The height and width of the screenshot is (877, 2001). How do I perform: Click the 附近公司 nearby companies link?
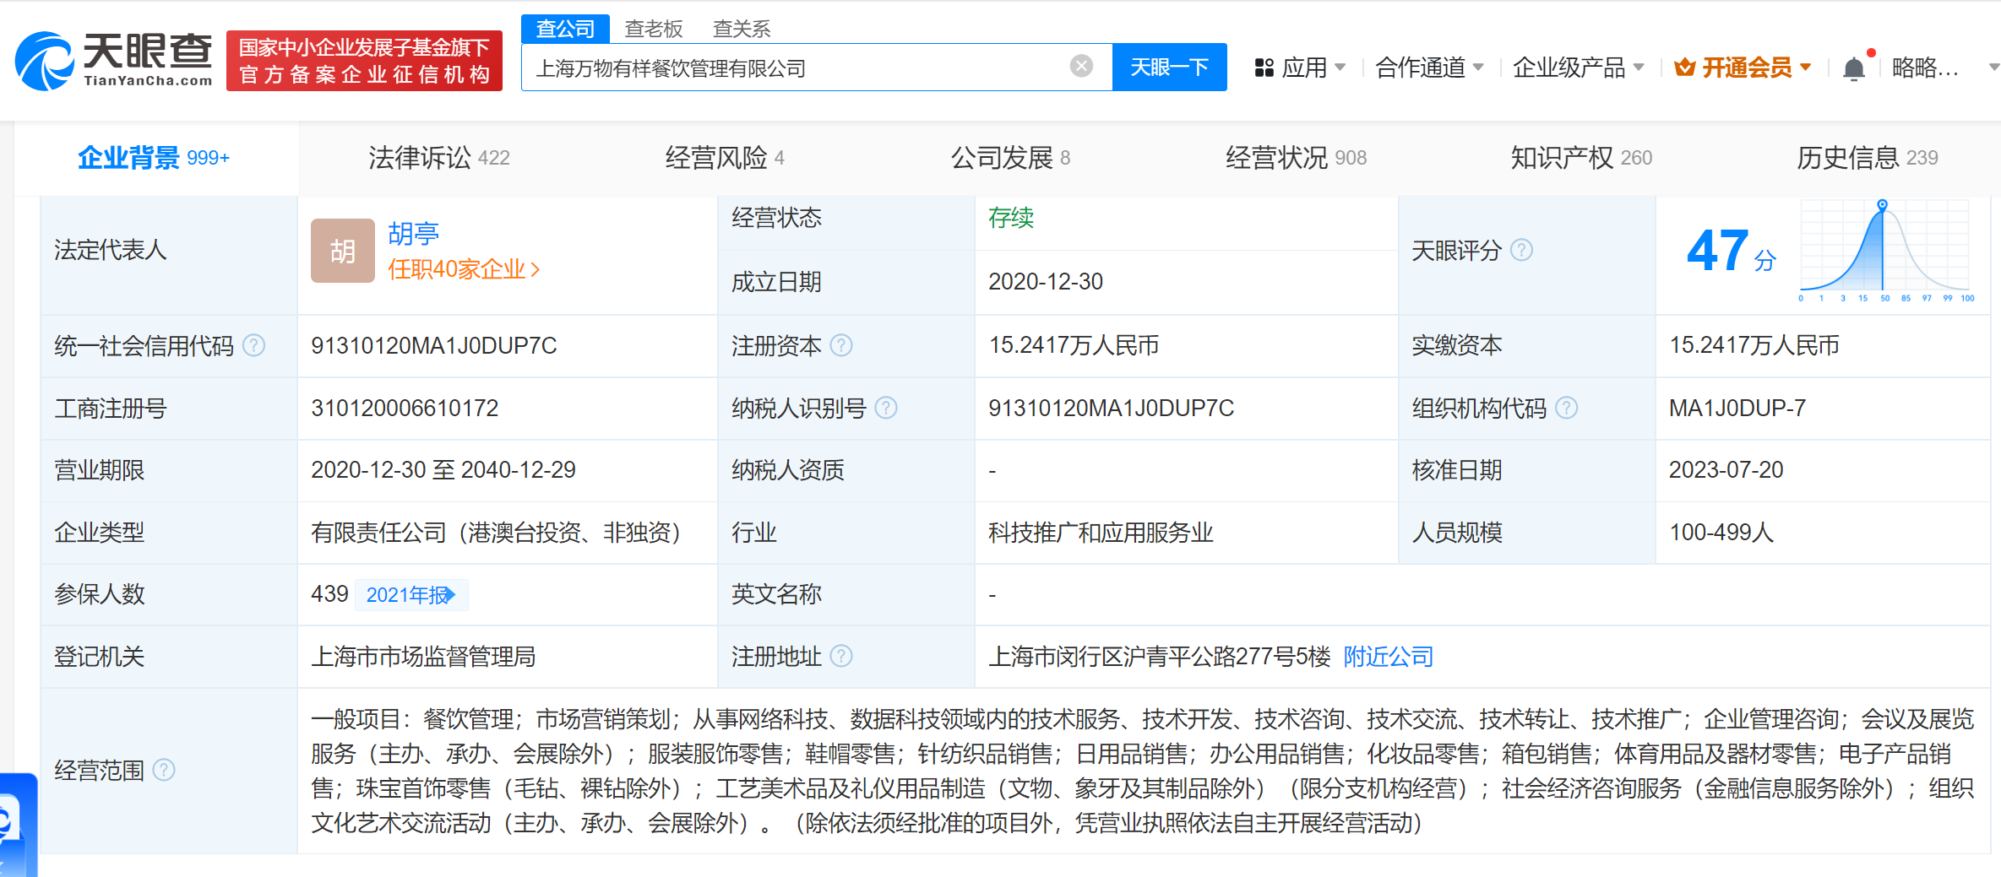[x=1388, y=656]
